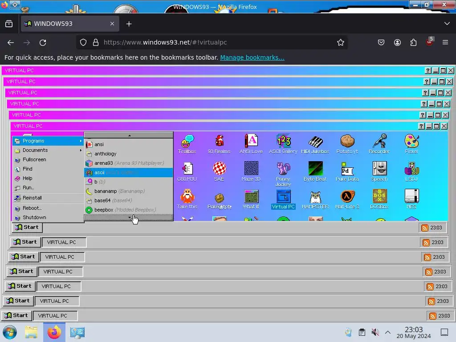Select Reinstall in start menu

(x=48, y=198)
